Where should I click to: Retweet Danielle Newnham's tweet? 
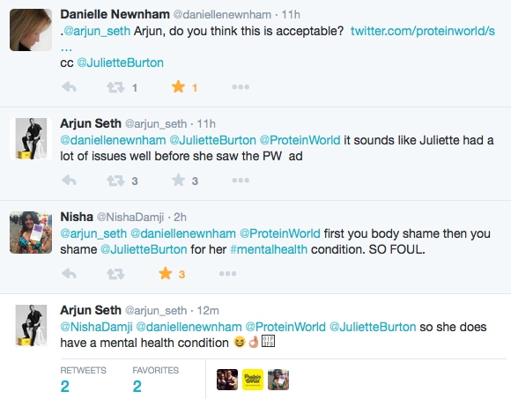coord(115,87)
